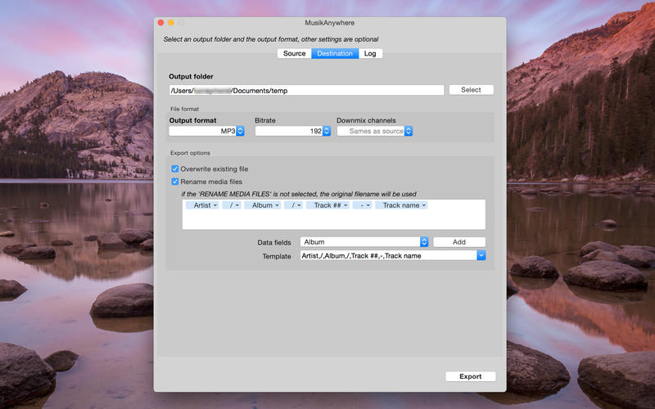Click the Album token chevron
This screenshot has height=409, width=655.
pyautogui.click(x=277, y=205)
